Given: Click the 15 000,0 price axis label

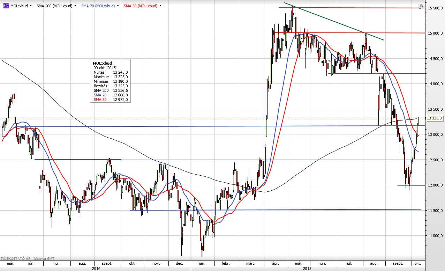Looking at the screenshot, I should pos(435,33).
